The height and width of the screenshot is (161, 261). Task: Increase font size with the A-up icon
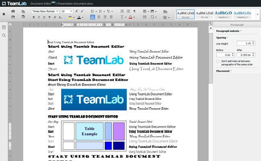77,11
